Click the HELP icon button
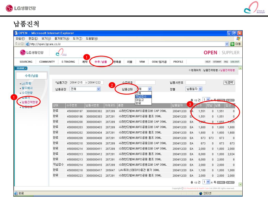Screen dimensions: 268x201 pos(208,62)
